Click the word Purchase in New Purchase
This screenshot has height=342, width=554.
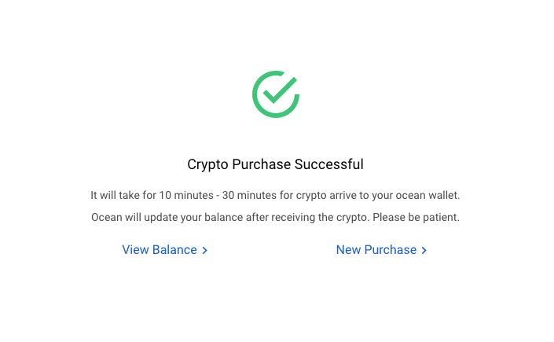tap(391, 250)
